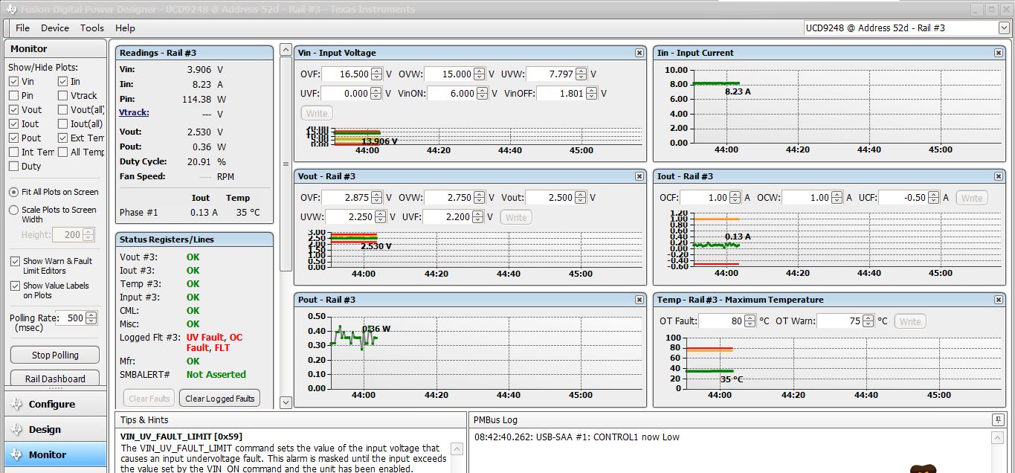1015x473 pixels.
Task: Click the Vin OVW 15.000 field
Action: [x=449, y=74]
